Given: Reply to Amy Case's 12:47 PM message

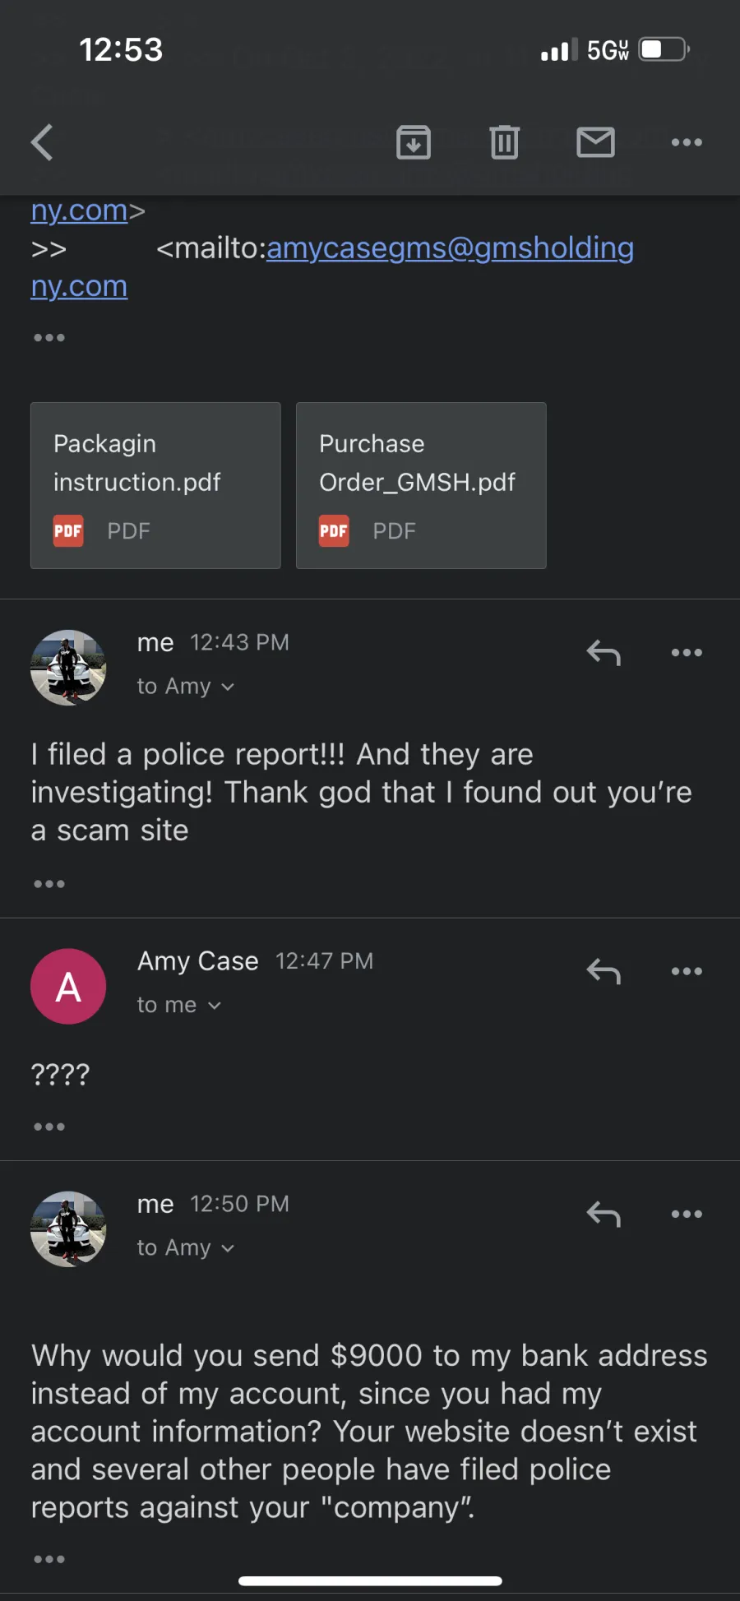Looking at the screenshot, I should [604, 971].
